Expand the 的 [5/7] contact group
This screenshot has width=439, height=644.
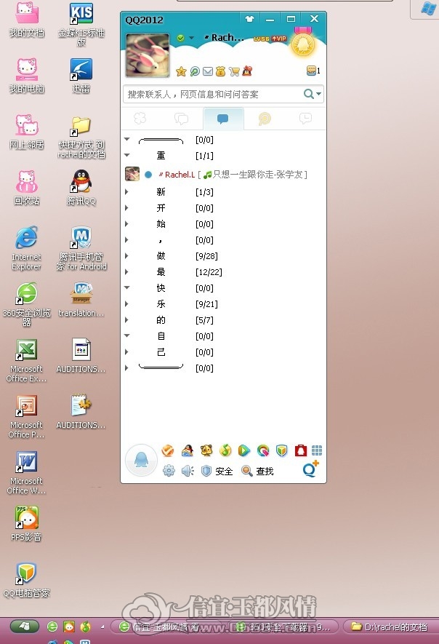point(126,320)
